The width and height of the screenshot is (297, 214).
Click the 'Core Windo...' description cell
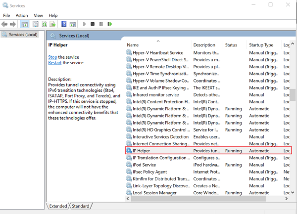[206, 193]
